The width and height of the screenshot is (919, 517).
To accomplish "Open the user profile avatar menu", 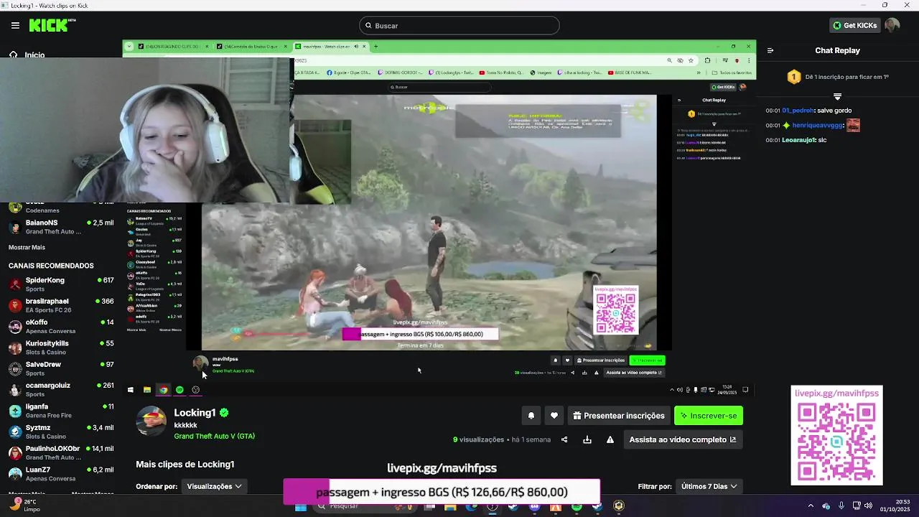I will click(x=892, y=25).
